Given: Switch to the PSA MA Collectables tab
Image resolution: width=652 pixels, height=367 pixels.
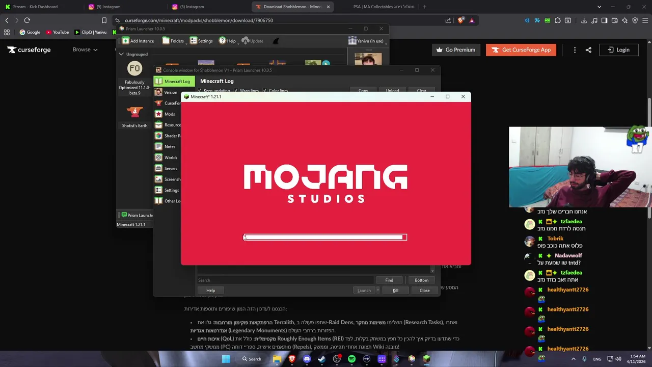Looking at the screenshot, I should (384, 7).
